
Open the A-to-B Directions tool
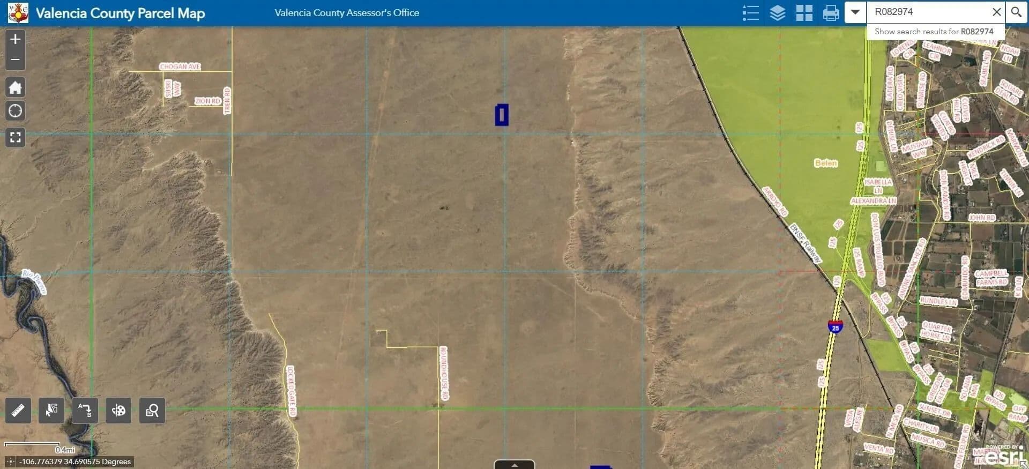(x=85, y=411)
